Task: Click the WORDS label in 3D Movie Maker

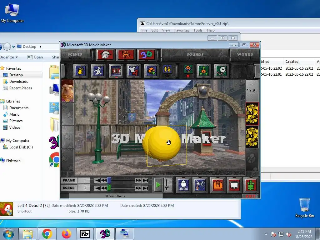Action: 245,54
